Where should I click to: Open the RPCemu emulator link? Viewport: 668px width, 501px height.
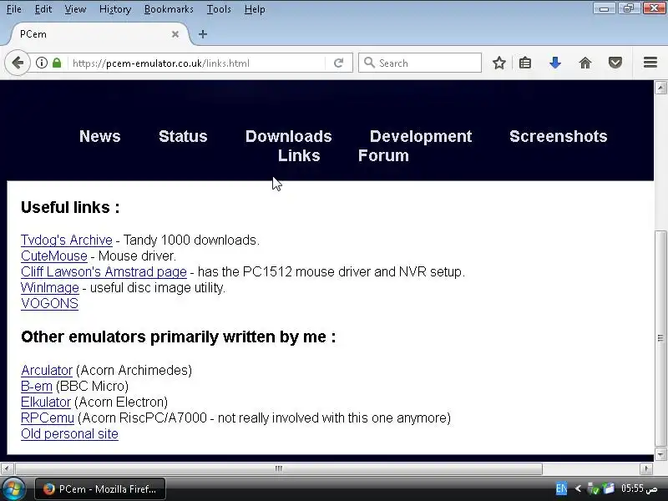[48, 418]
